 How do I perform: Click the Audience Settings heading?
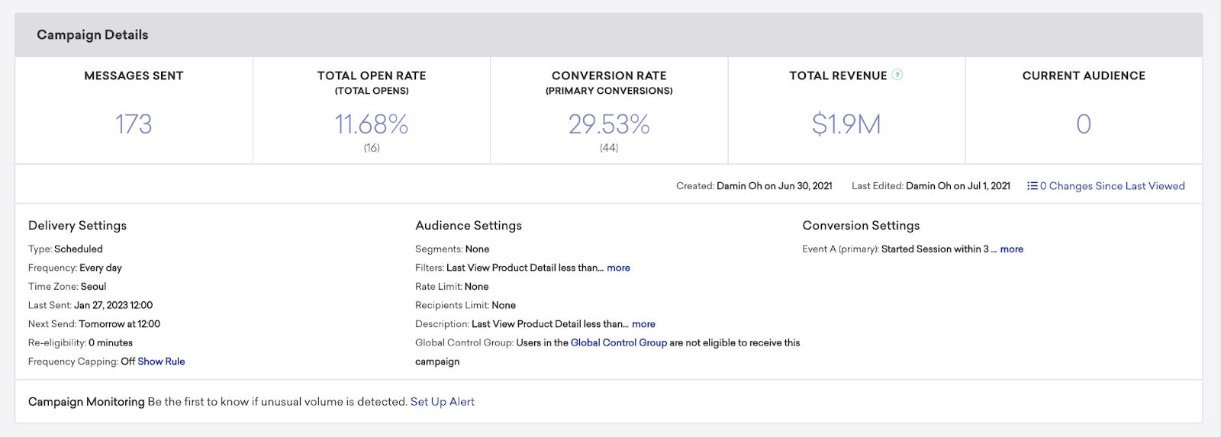469,226
